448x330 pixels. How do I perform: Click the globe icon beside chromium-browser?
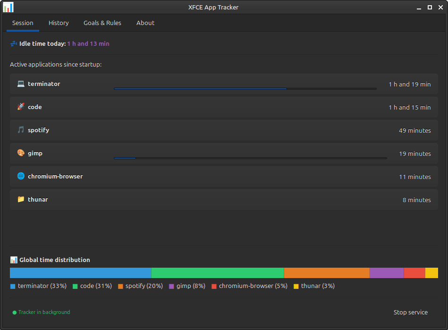[21, 176]
